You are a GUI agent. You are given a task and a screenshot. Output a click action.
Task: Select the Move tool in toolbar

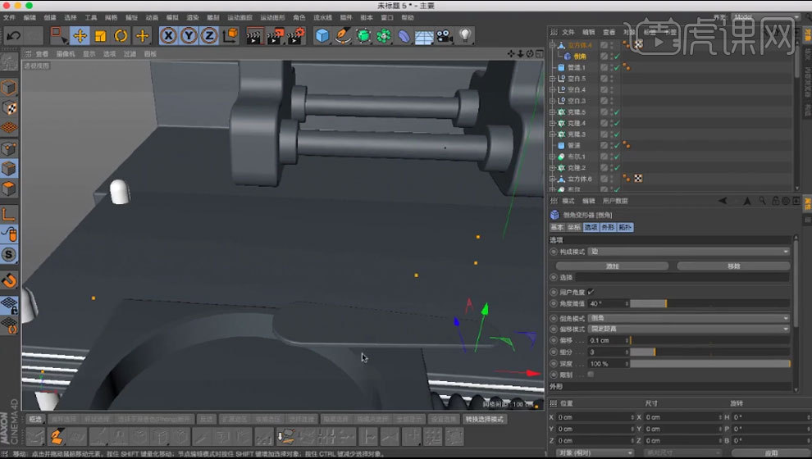80,35
